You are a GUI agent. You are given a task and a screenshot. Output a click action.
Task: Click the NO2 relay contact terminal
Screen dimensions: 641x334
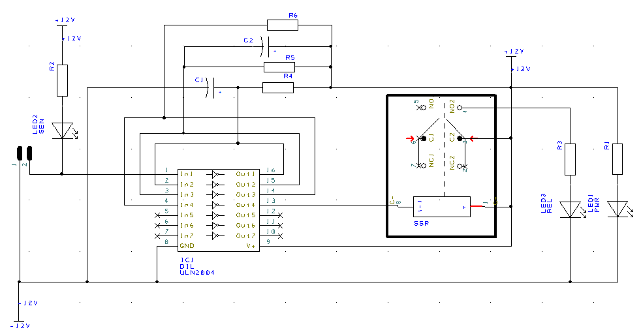[460, 108]
